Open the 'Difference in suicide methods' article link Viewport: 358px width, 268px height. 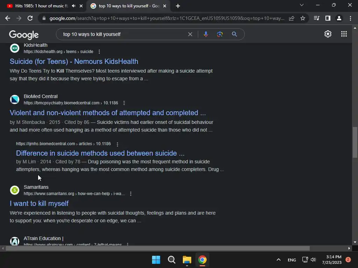(x=100, y=153)
